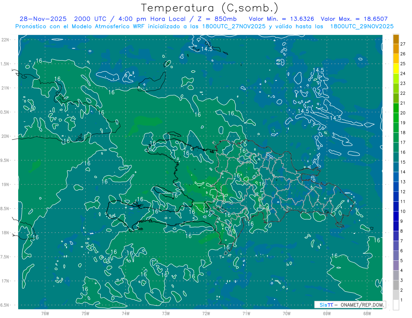Pick the dark blue colorbar segment beside 9
Viewport: 412px width, 318px height.
click(396, 216)
